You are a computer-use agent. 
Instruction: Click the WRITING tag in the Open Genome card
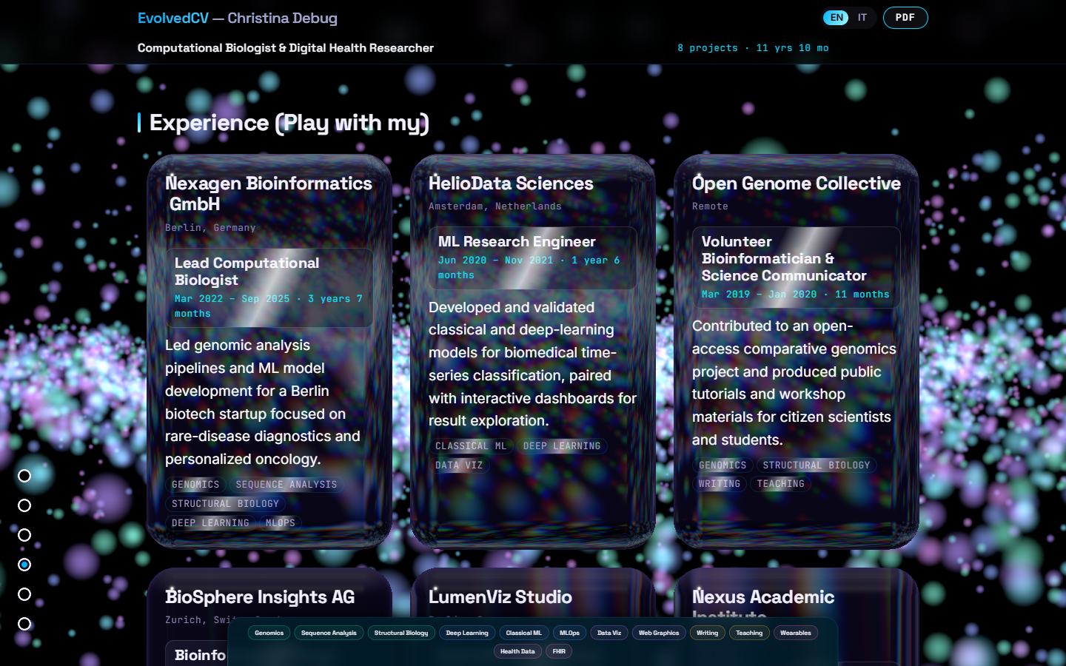pyautogui.click(x=720, y=484)
